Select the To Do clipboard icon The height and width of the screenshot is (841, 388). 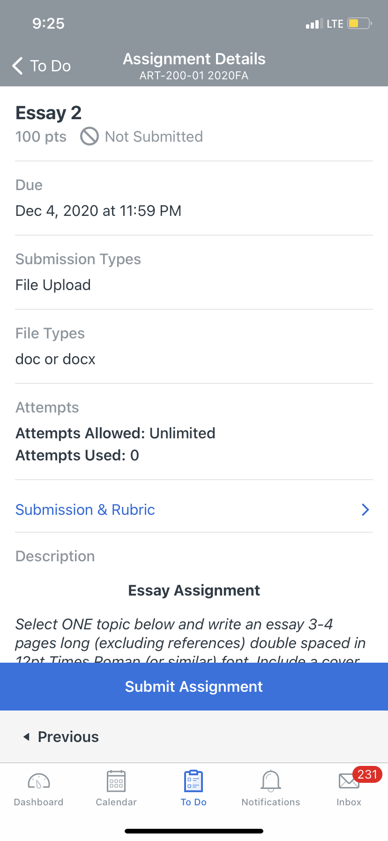click(x=194, y=781)
